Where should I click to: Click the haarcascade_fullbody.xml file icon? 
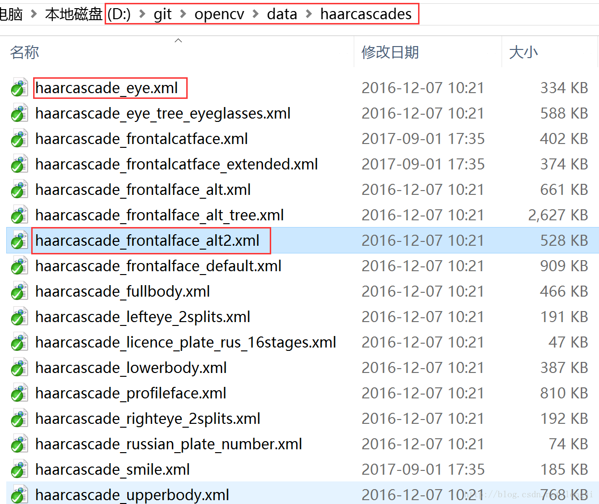(19, 291)
